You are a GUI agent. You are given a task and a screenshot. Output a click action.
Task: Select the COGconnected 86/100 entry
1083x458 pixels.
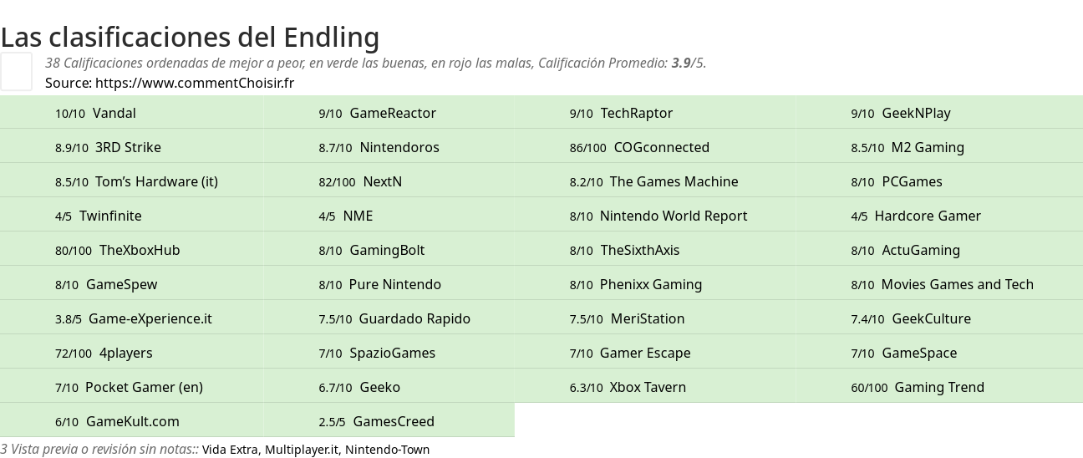tap(662, 147)
